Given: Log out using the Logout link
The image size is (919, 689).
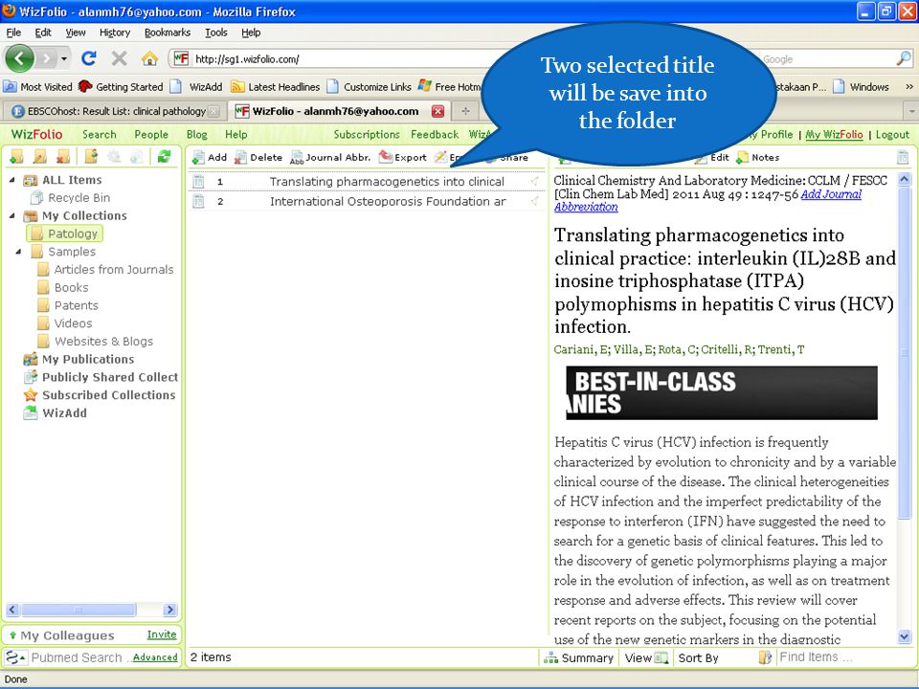Looking at the screenshot, I should pyautogui.click(x=892, y=134).
